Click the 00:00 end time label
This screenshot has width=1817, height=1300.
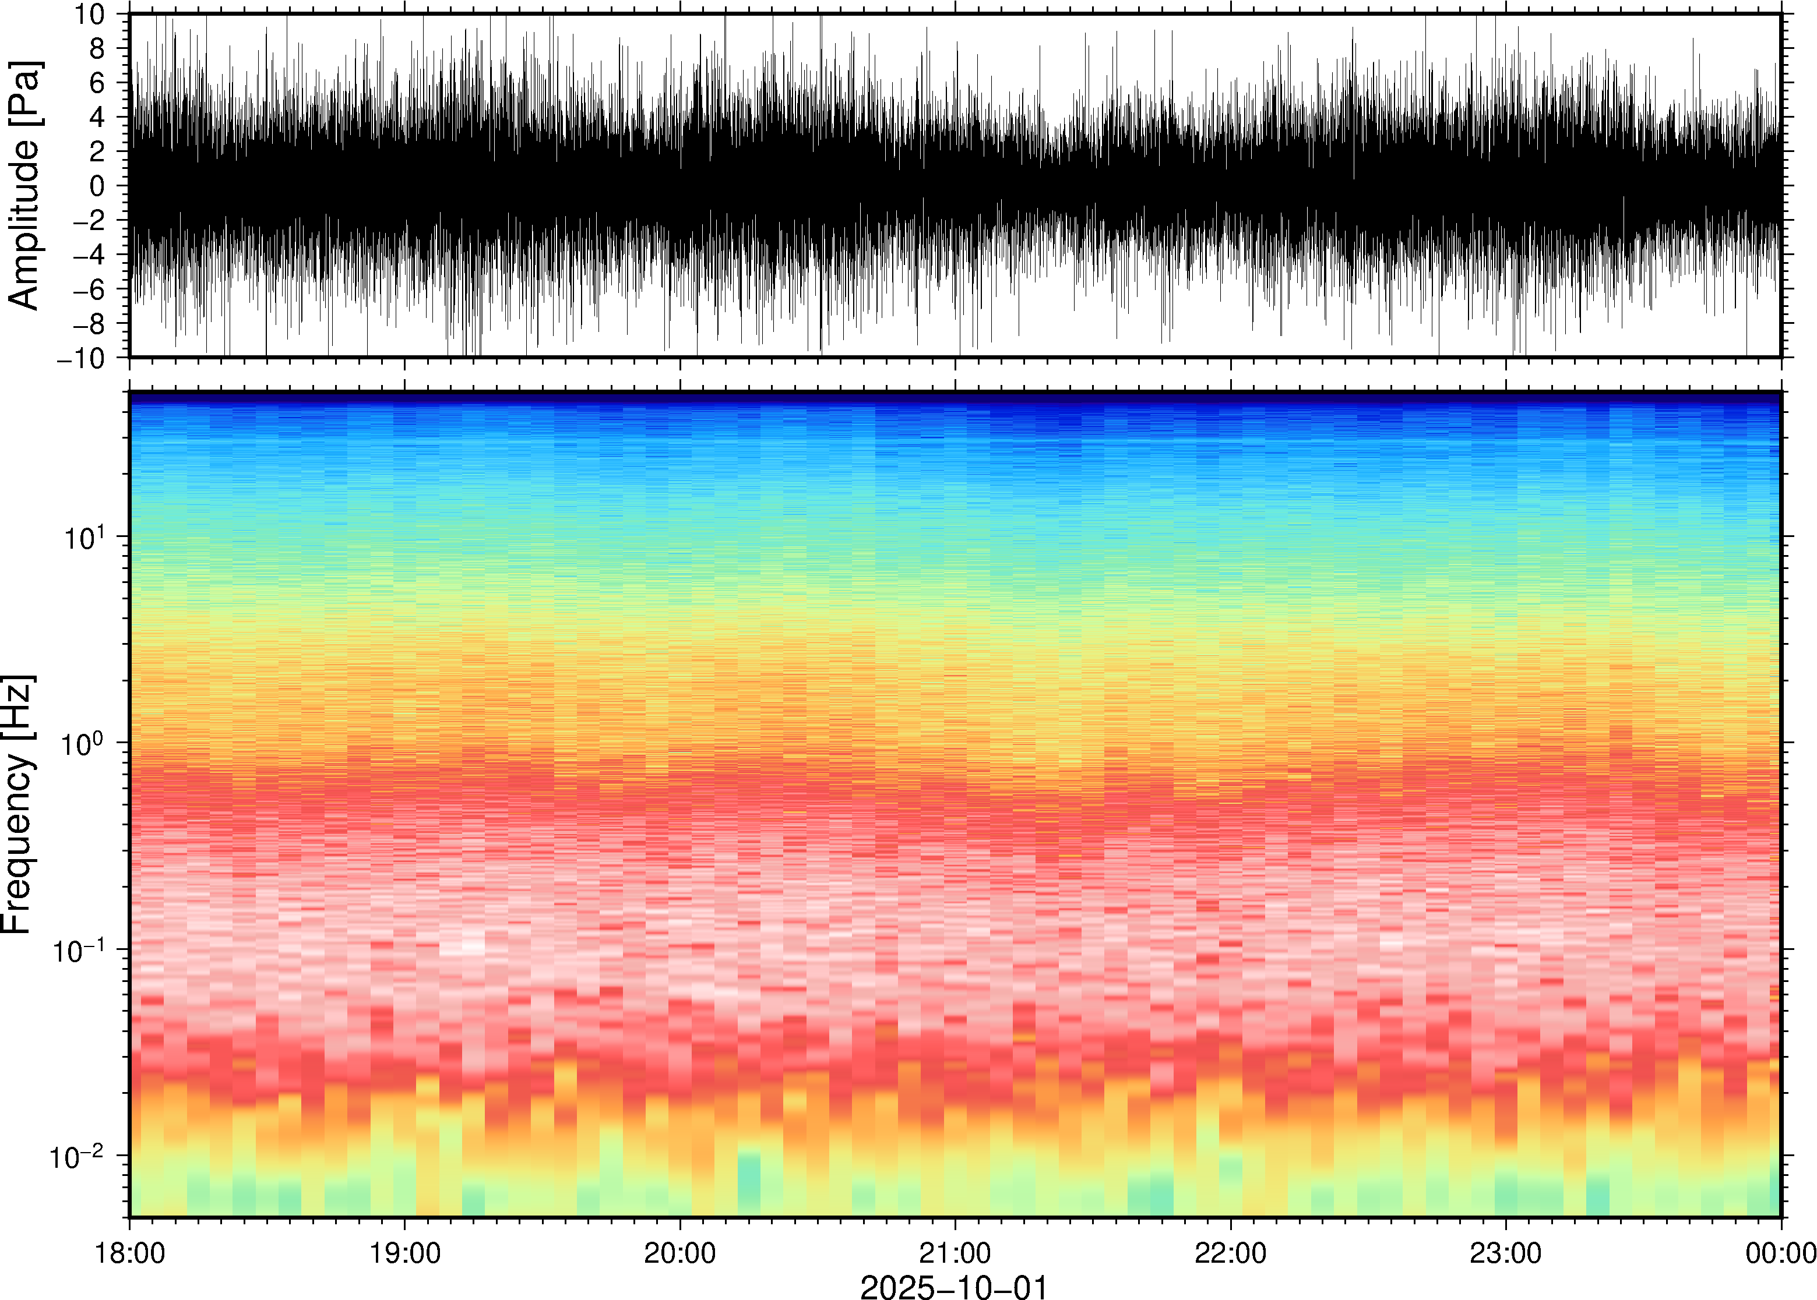(1780, 1253)
